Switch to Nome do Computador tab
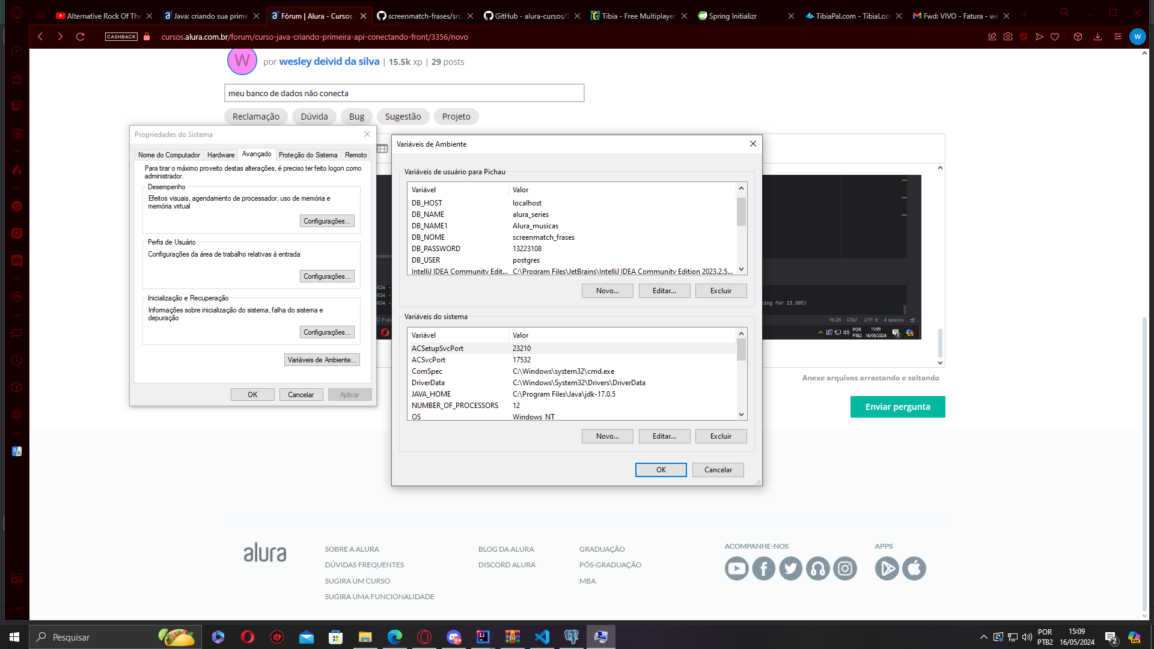1154x649 pixels. pos(169,155)
